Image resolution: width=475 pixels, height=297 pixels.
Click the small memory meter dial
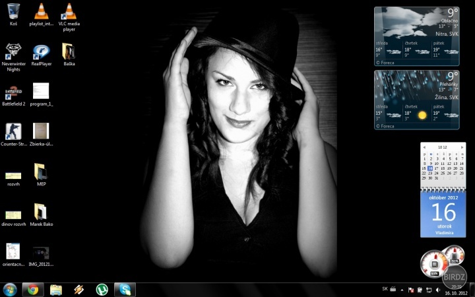pos(455,255)
